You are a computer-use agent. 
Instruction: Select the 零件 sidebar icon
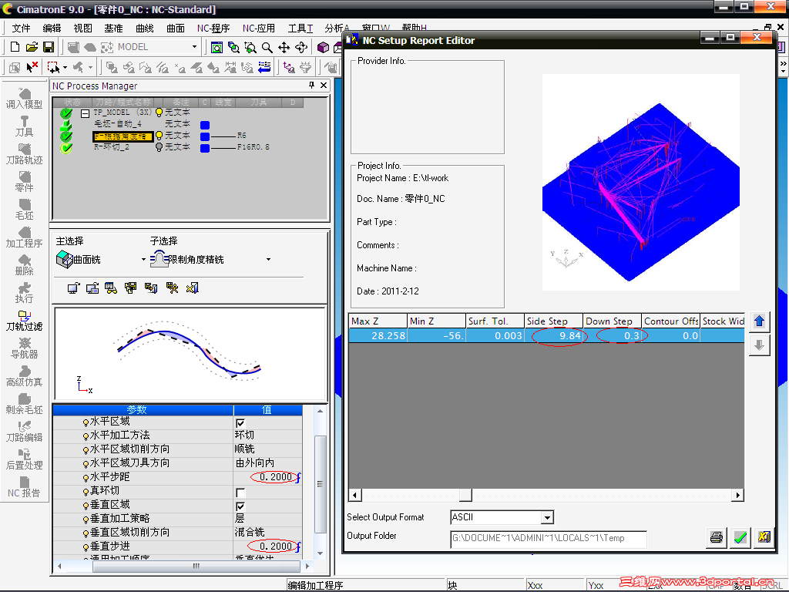tap(24, 182)
